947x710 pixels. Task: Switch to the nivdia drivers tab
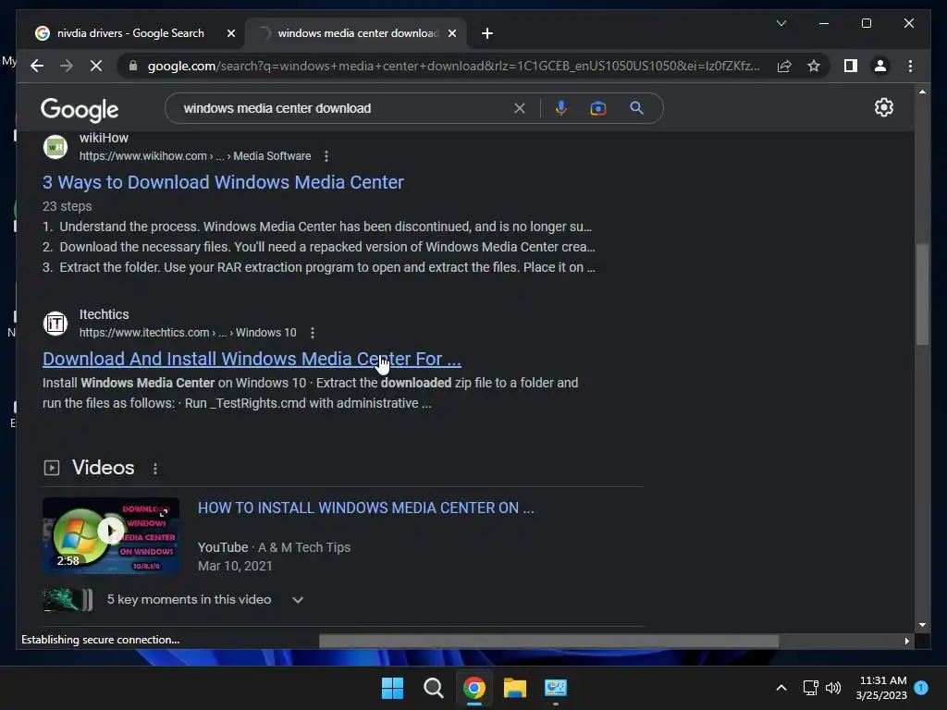tap(129, 33)
